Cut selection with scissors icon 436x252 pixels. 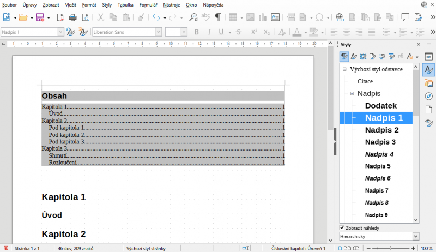[x=101, y=17]
